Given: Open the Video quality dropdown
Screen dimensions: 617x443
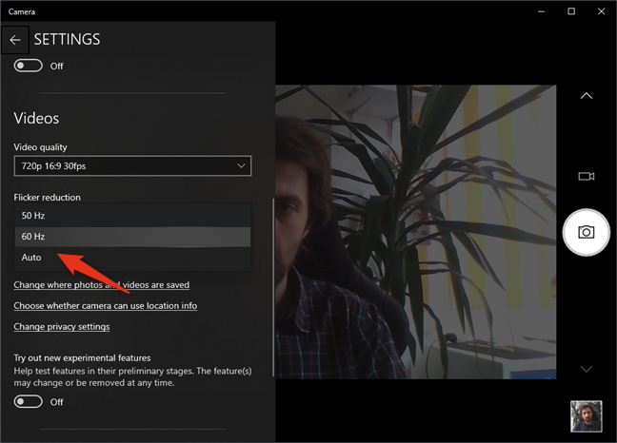Looking at the screenshot, I should point(132,165).
